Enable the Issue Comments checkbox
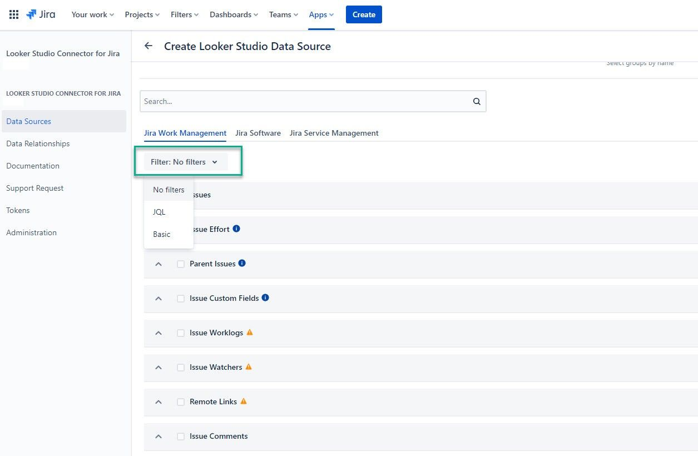The height and width of the screenshot is (456, 698). [181, 437]
